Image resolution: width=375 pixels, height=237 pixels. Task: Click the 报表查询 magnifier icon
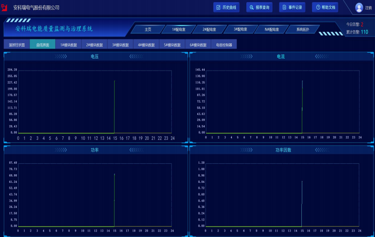(x=251, y=7)
